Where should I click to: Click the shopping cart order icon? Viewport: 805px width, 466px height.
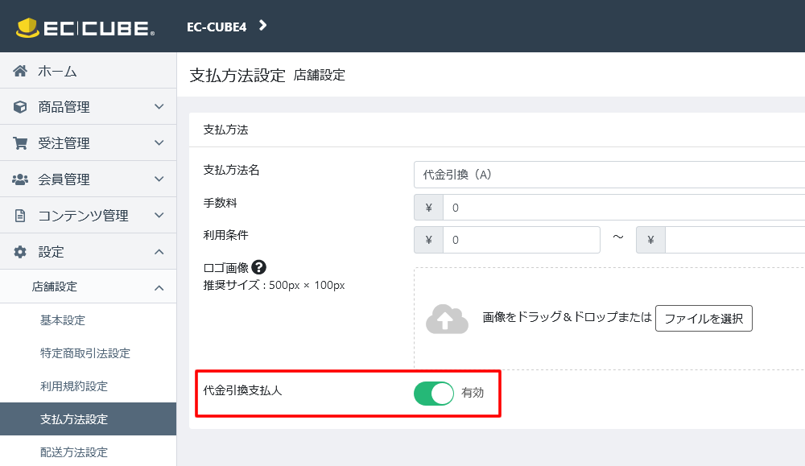[x=21, y=143]
